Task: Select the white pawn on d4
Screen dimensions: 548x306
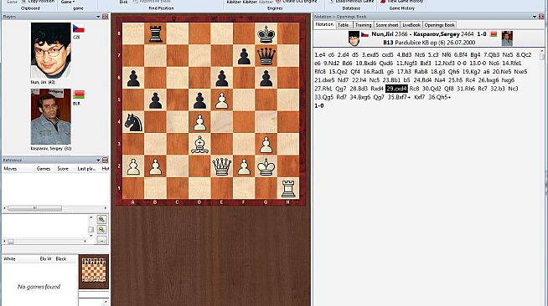Action: 199,122
